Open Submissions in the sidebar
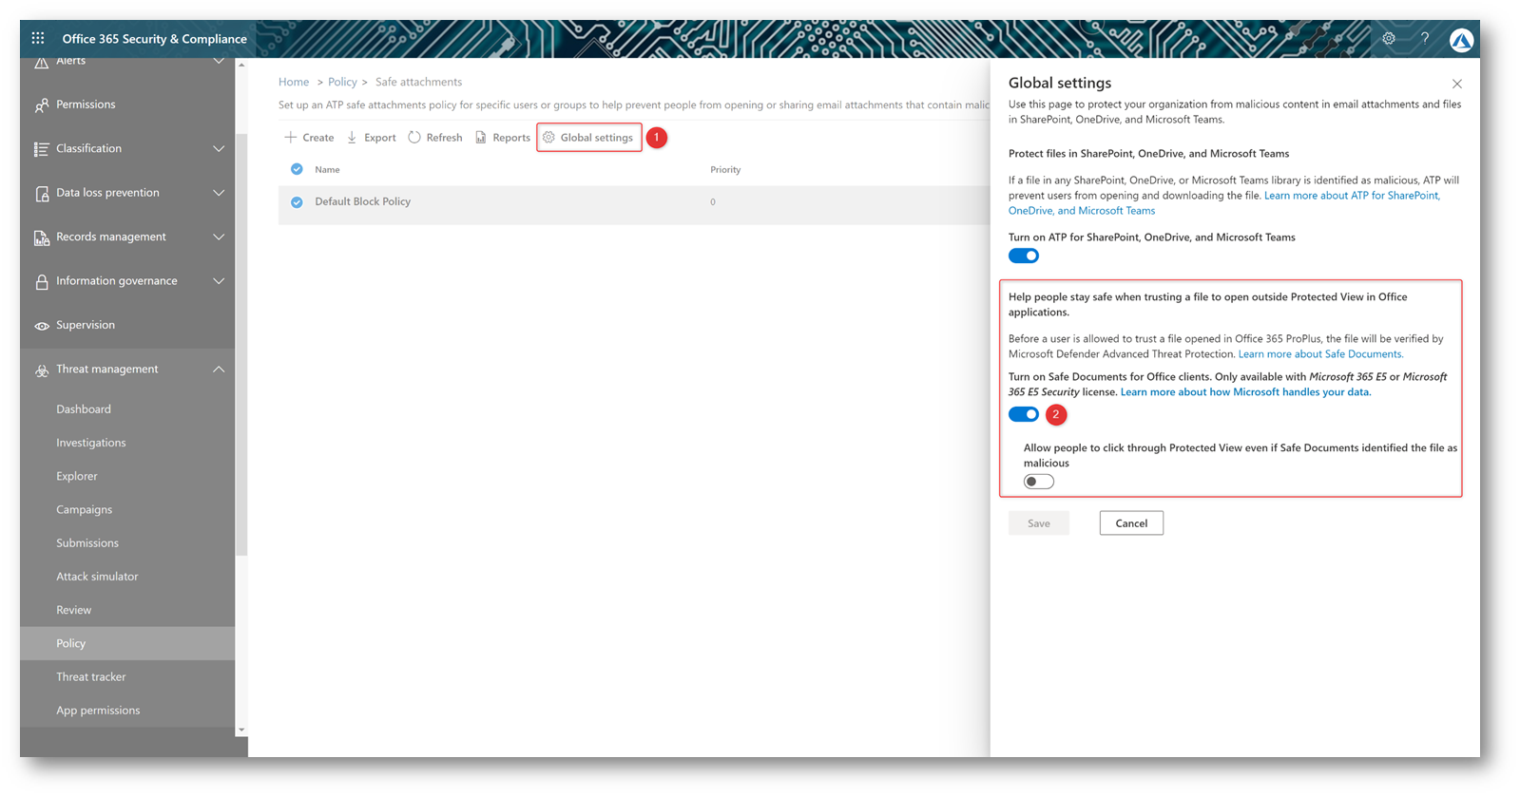The width and height of the screenshot is (1520, 797). pos(87,543)
